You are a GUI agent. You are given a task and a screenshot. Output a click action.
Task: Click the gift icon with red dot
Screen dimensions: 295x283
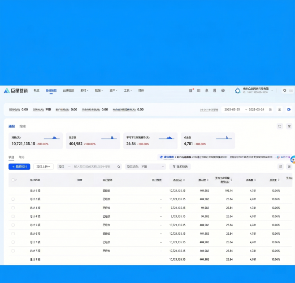point(191,90)
